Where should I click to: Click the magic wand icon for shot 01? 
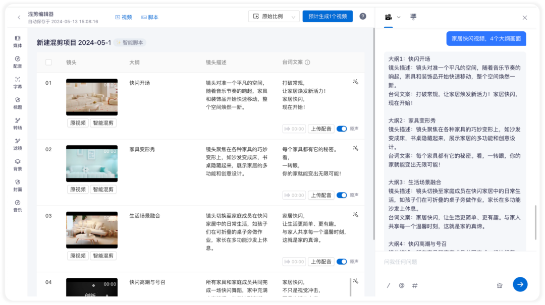(x=356, y=82)
